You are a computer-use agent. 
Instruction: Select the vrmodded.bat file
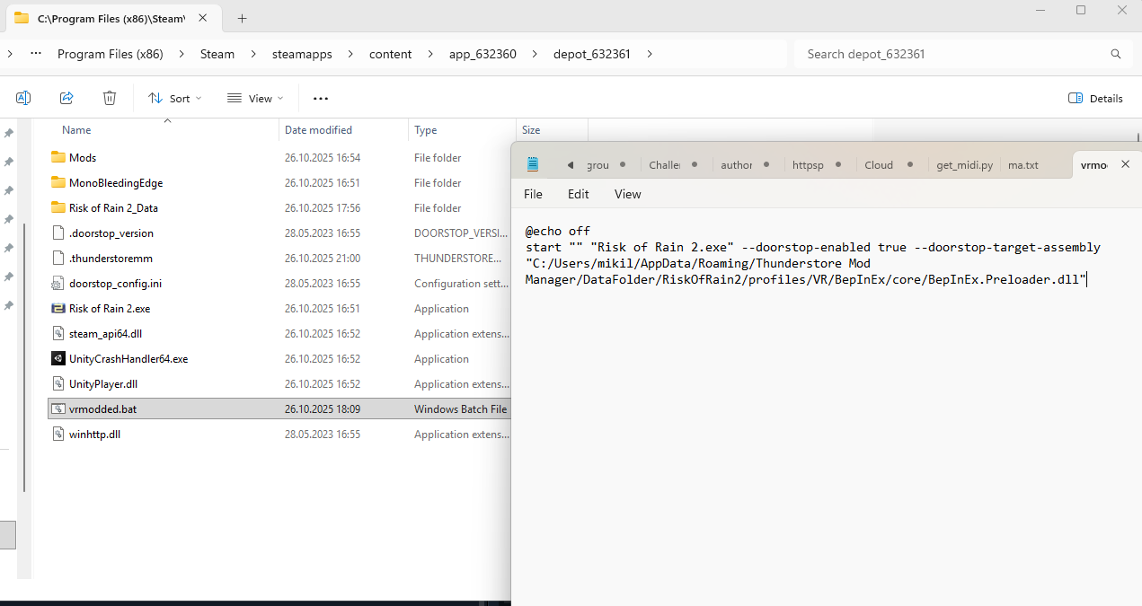tap(102, 408)
